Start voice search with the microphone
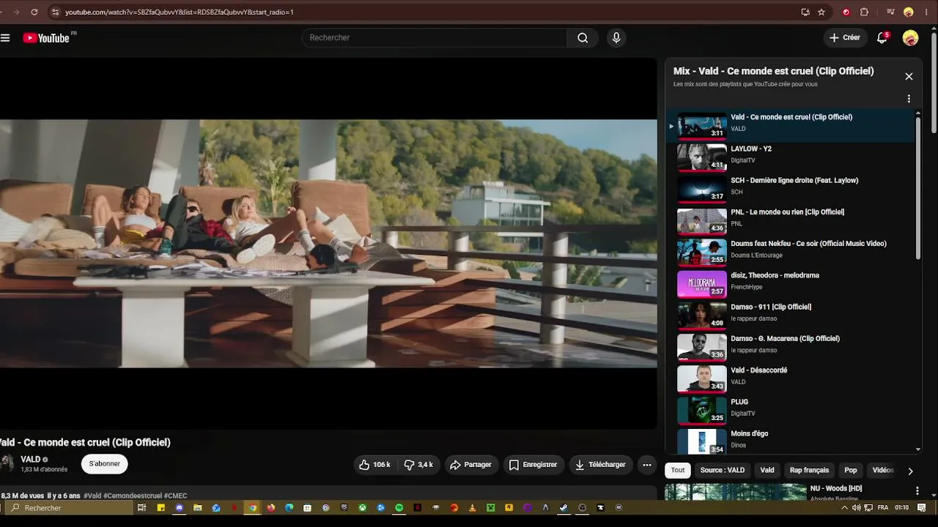Screen dimensions: 938x527 [616, 38]
